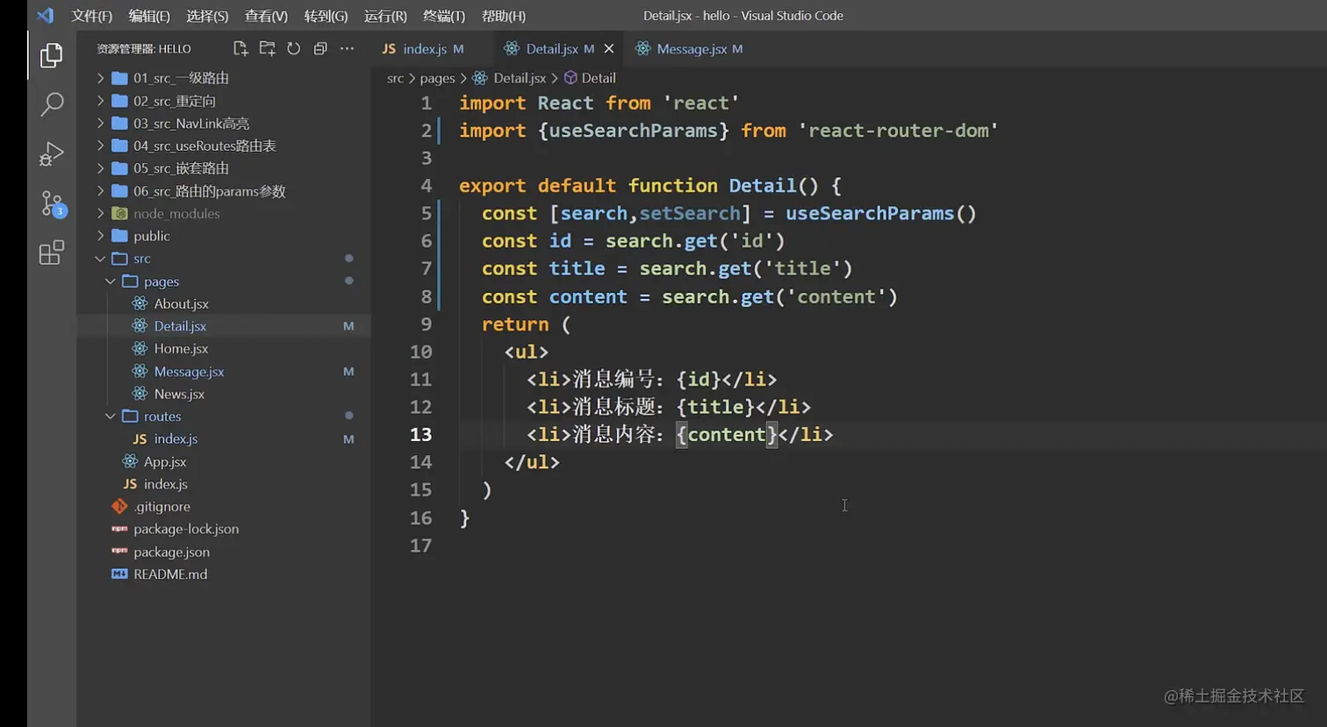Screen dimensions: 1327x727
Task: Open explorer More Actions ellipsis menu
Action: pos(348,48)
